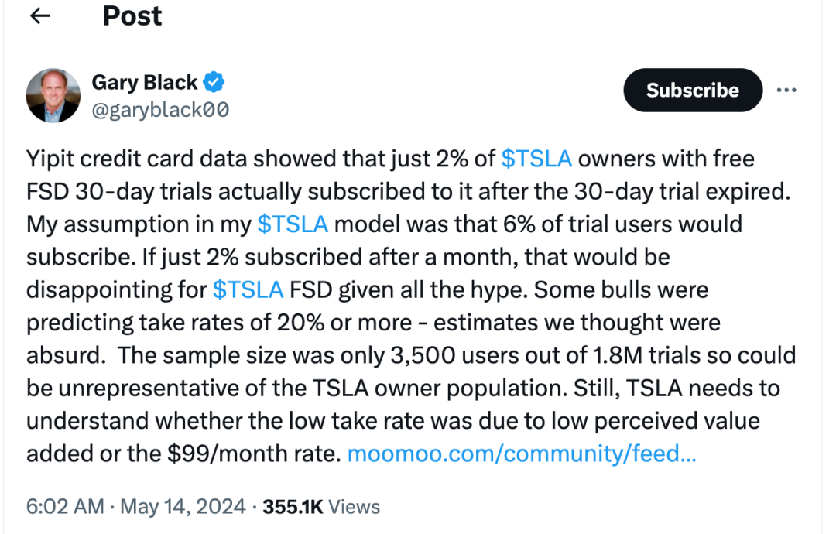The image size is (836, 534).
Task: Select the $TSLA cashtag before "FSD given all"
Action: (x=248, y=289)
